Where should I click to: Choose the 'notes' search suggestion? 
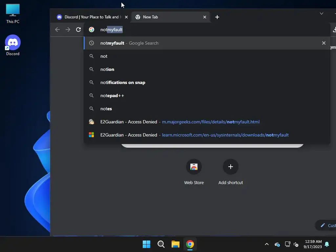[x=207, y=109]
